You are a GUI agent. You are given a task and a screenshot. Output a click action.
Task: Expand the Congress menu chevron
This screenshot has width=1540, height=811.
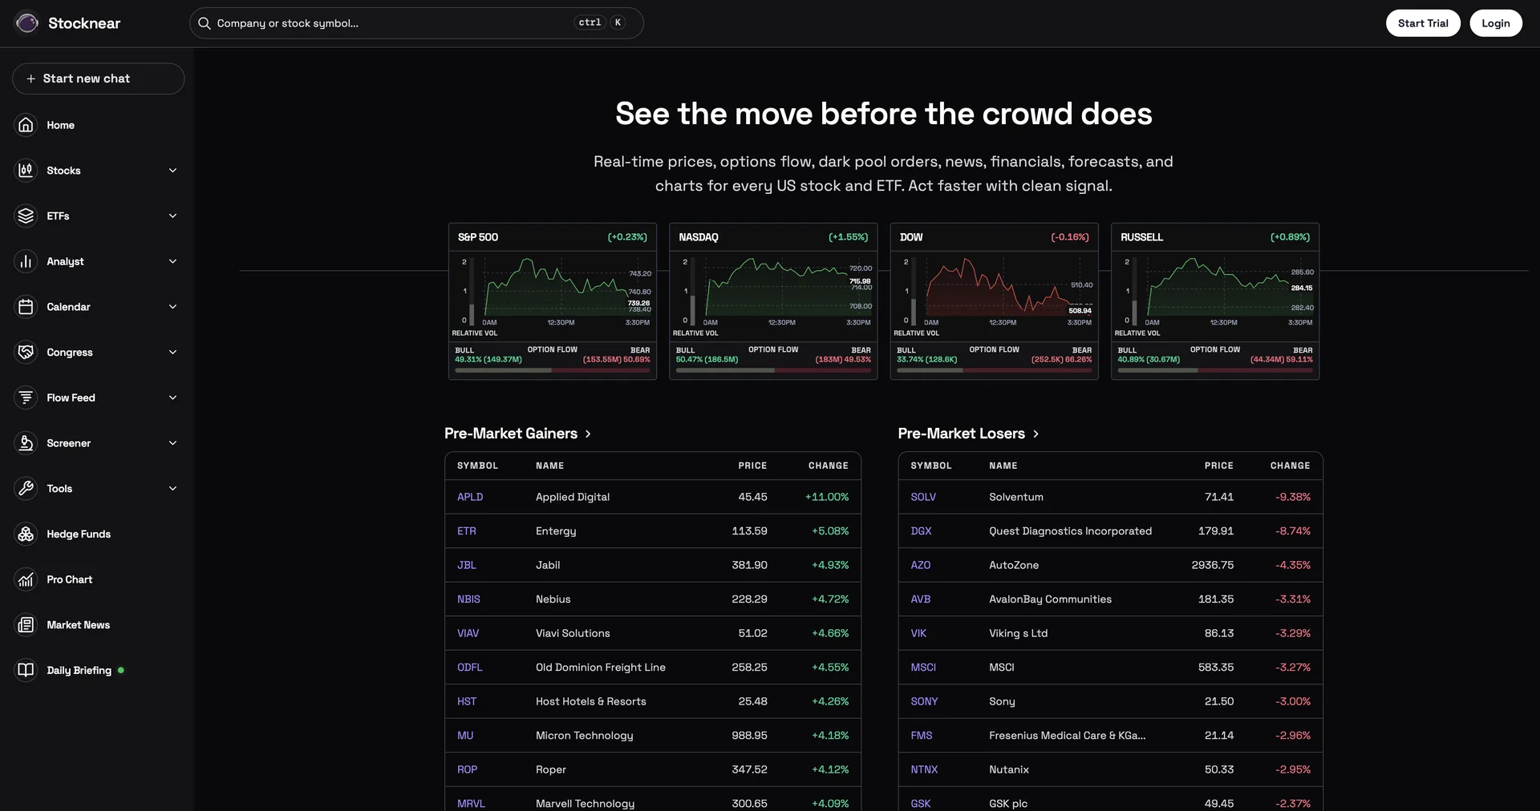[x=172, y=353]
